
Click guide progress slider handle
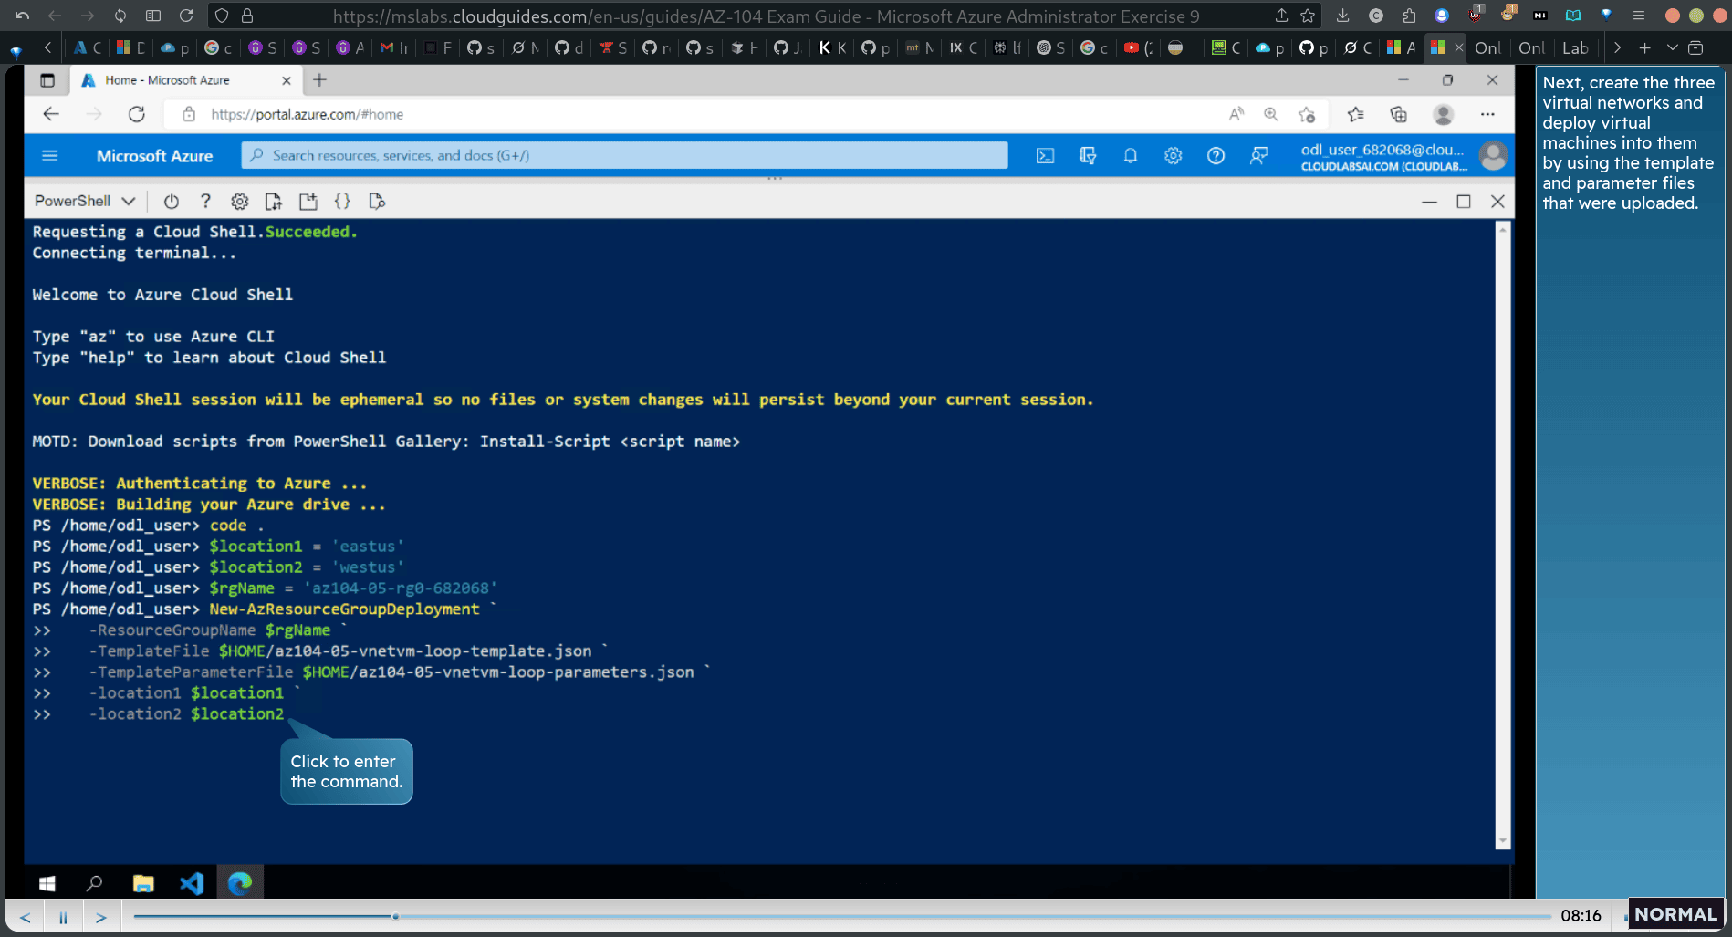(395, 916)
